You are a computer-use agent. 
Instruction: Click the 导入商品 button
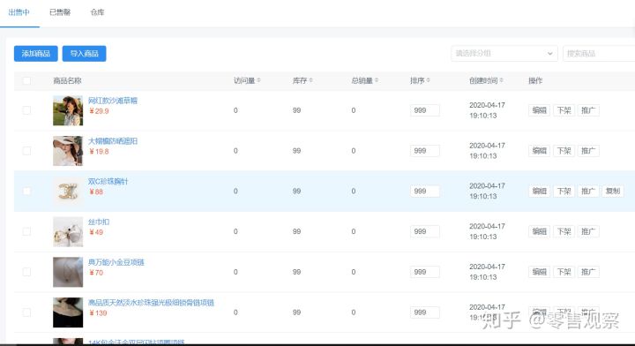pyautogui.click(x=85, y=54)
